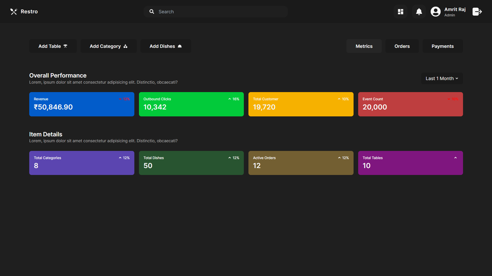Viewport: 492px width, 276px height.
Task: Click the search magnifier icon
Action: point(152,12)
